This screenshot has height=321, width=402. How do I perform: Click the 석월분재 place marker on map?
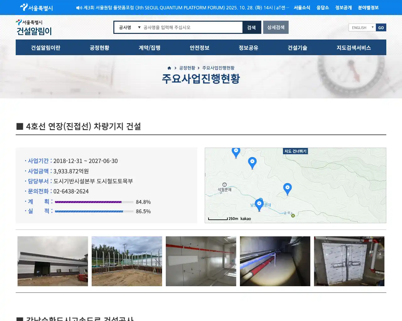[x=224, y=185]
